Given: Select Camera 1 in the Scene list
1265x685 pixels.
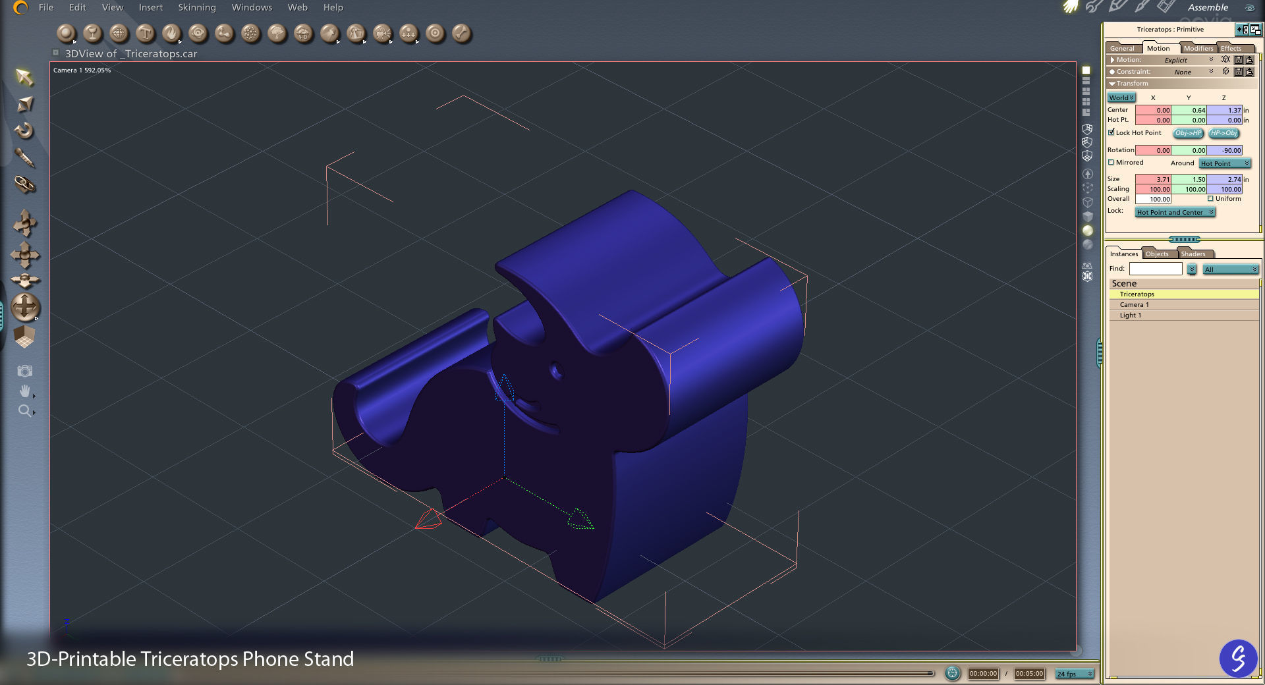Looking at the screenshot, I should [x=1183, y=304].
